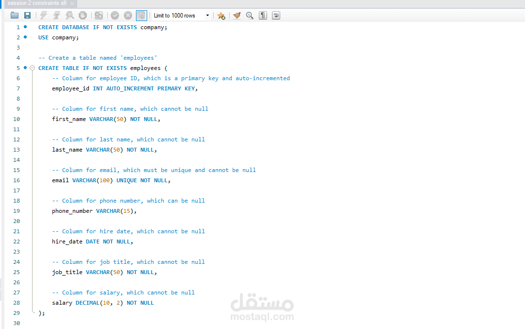
Task: Click comment 'Column for last name'
Action: click(x=128, y=139)
